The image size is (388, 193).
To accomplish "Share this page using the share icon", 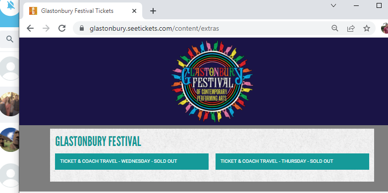I will (351, 28).
